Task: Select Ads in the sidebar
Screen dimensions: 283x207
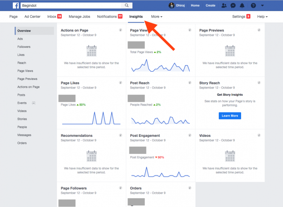Action: click(20, 39)
